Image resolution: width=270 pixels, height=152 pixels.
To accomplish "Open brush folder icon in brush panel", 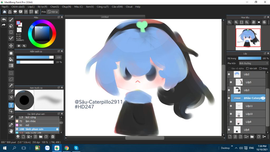I will (41, 137).
